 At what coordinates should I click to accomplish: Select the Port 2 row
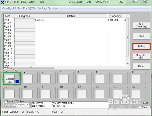65,23
